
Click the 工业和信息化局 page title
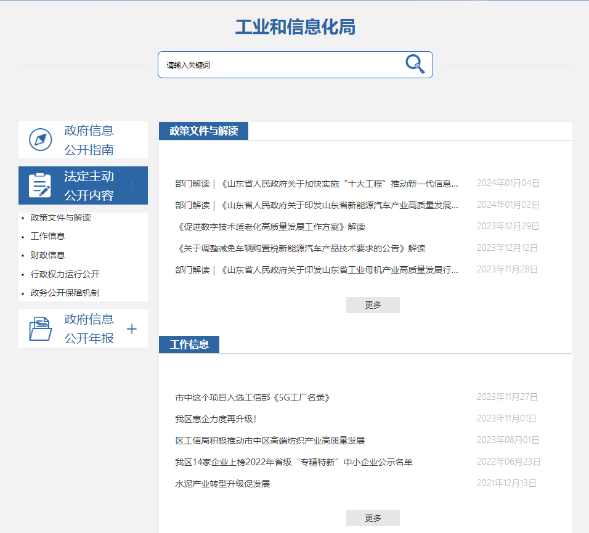click(x=295, y=27)
